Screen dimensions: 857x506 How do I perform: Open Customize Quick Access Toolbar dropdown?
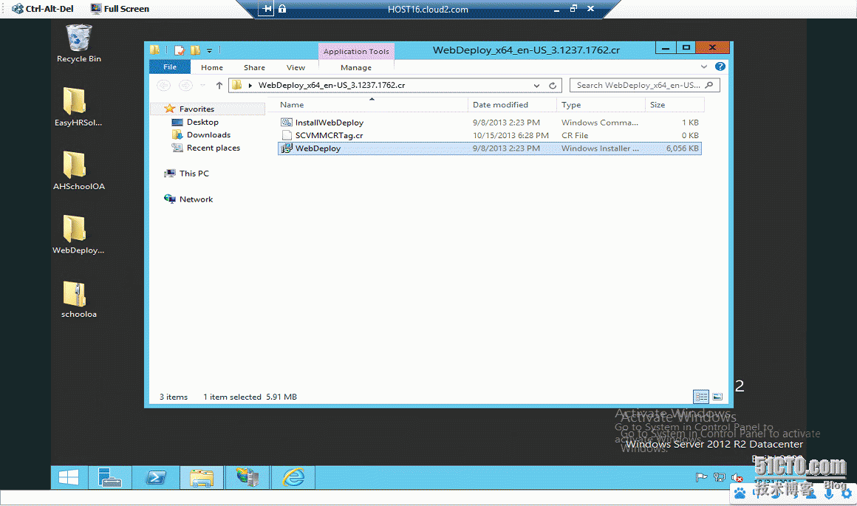[209, 51]
